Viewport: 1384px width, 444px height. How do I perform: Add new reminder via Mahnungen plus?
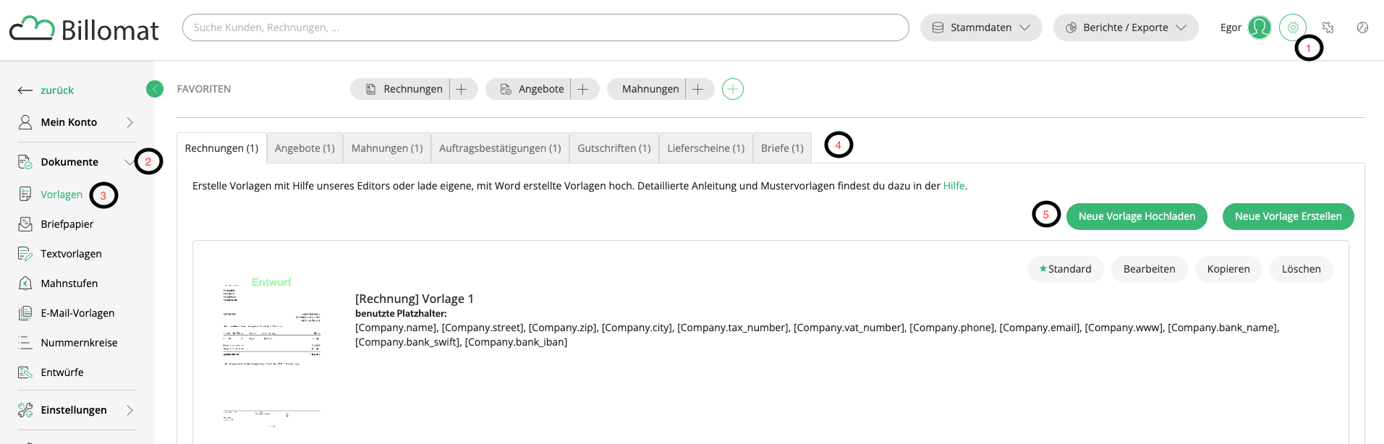[x=698, y=89]
